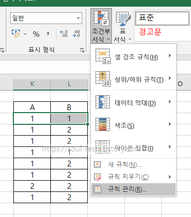Click the 규칙 관리 icon
191x217 pixels.
point(98,189)
